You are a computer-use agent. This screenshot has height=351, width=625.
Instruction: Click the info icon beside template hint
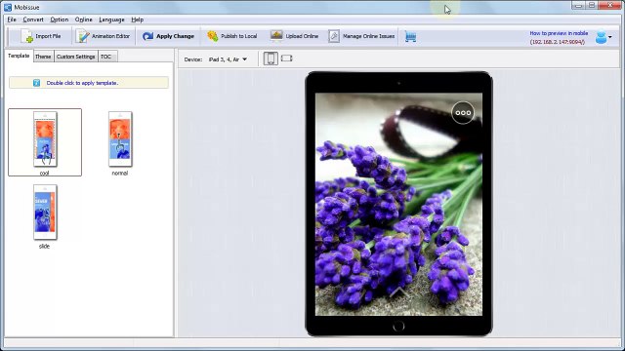[36, 83]
